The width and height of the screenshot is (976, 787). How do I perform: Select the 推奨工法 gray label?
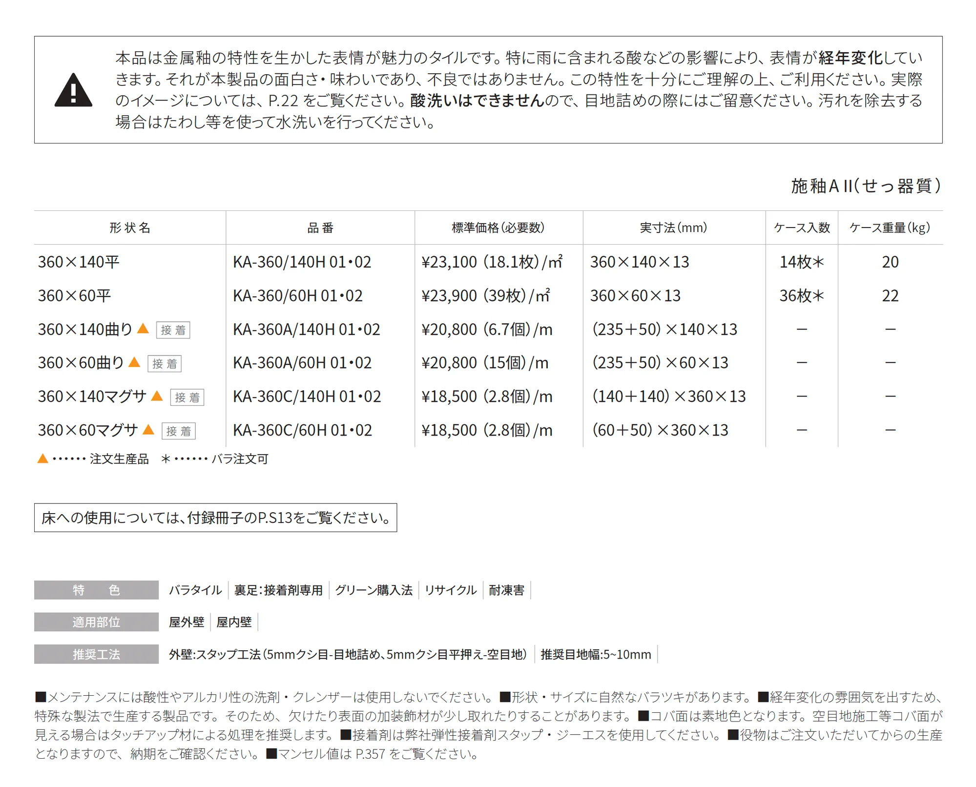click(96, 654)
